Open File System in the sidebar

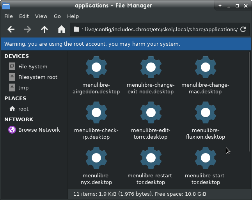point(32,66)
